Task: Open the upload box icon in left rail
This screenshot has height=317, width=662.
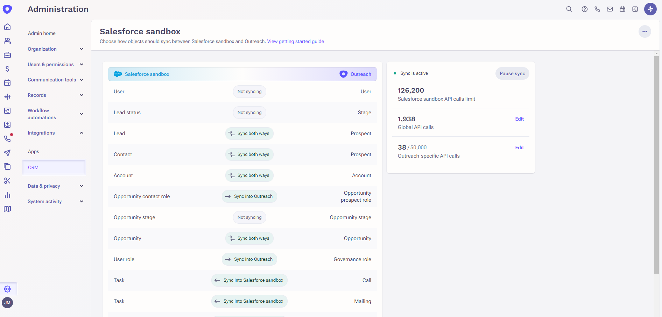Action: point(7,125)
